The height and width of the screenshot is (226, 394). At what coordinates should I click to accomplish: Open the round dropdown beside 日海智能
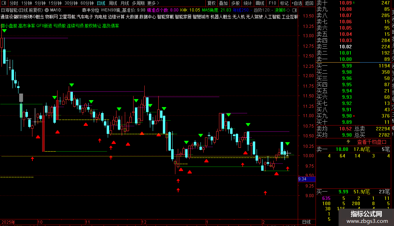pyautogui.click(x=47, y=10)
